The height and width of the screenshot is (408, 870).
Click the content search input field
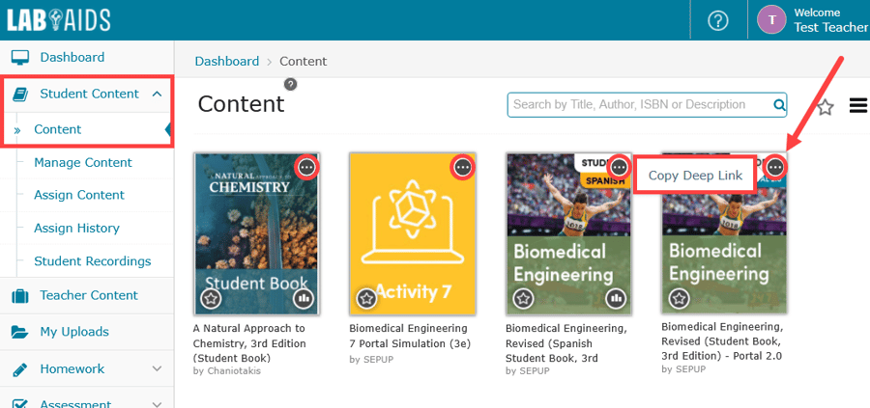pyautogui.click(x=638, y=105)
